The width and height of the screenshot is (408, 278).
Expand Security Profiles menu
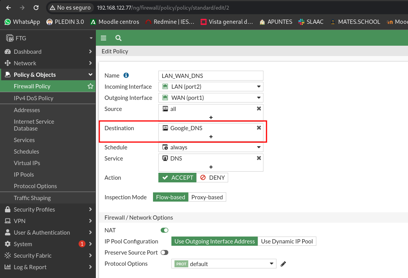[x=48, y=210]
